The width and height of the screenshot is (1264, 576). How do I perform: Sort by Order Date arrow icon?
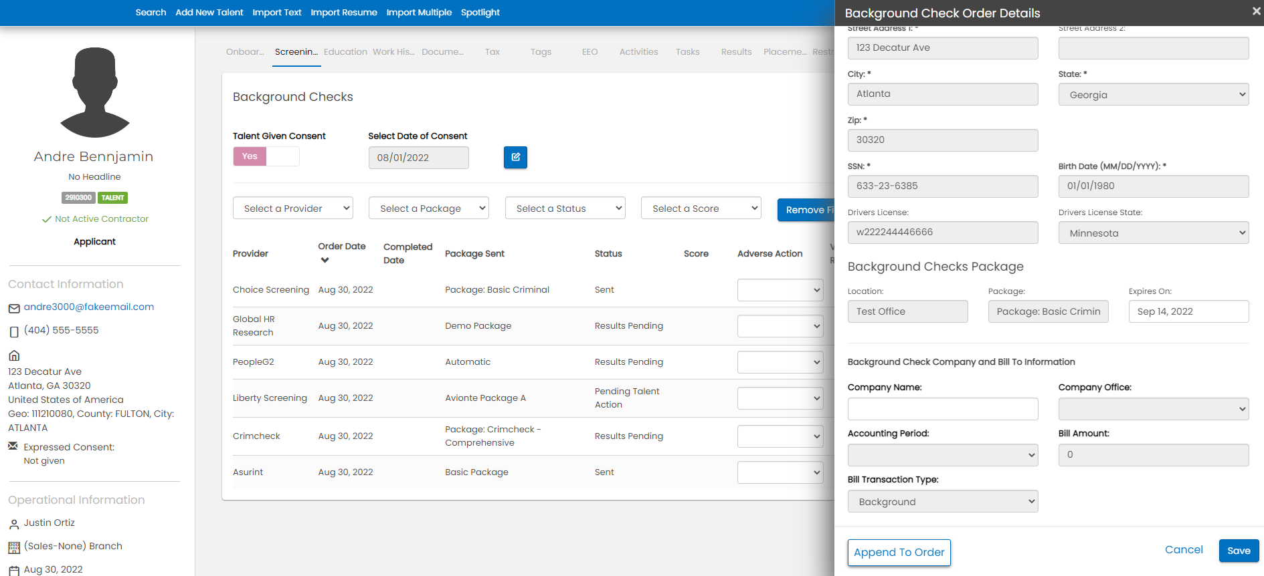[x=325, y=260]
